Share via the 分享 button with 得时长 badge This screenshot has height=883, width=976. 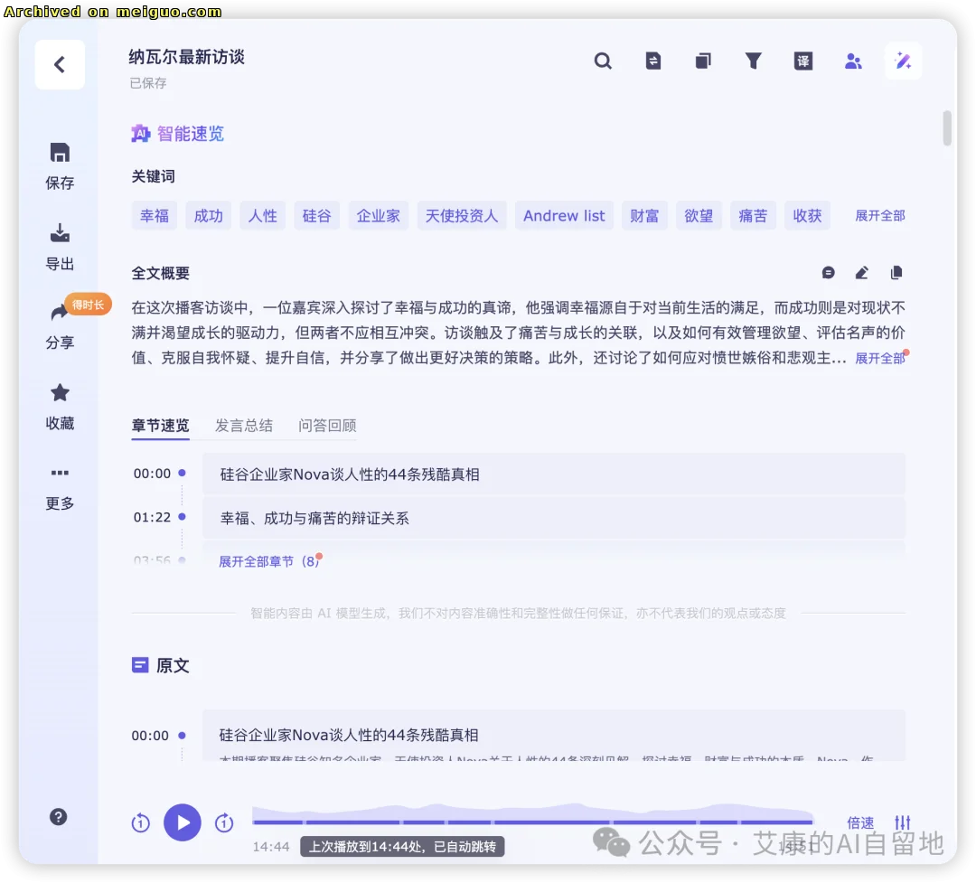click(x=59, y=326)
